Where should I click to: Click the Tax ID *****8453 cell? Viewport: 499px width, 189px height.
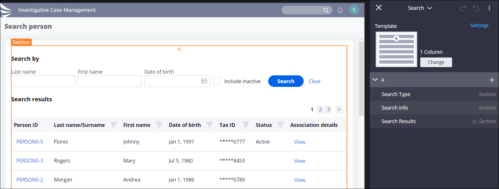(x=232, y=161)
